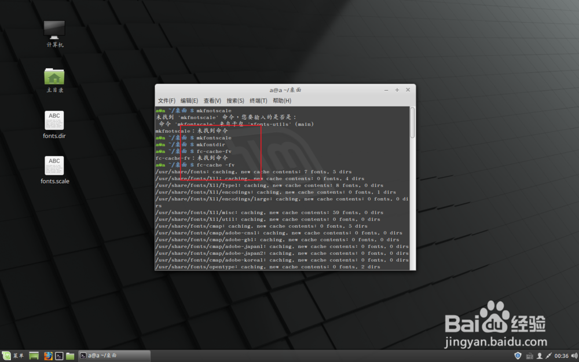Open the Update Manager shield in the tray

[x=518, y=356]
